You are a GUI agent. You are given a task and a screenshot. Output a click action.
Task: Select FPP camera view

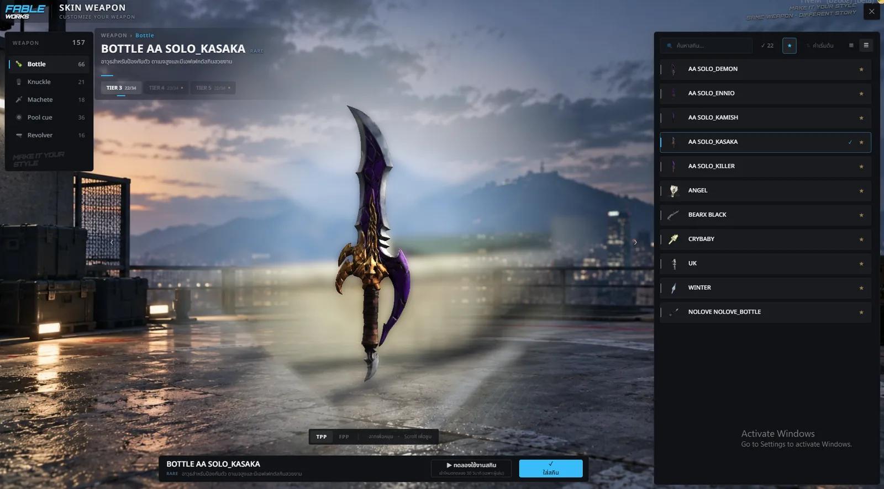pyautogui.click(x=344, y=437)
